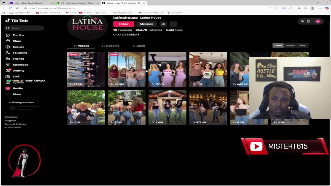Open the video with 1.3M views
The image size is (331, 186).
(x=127, y=108)
